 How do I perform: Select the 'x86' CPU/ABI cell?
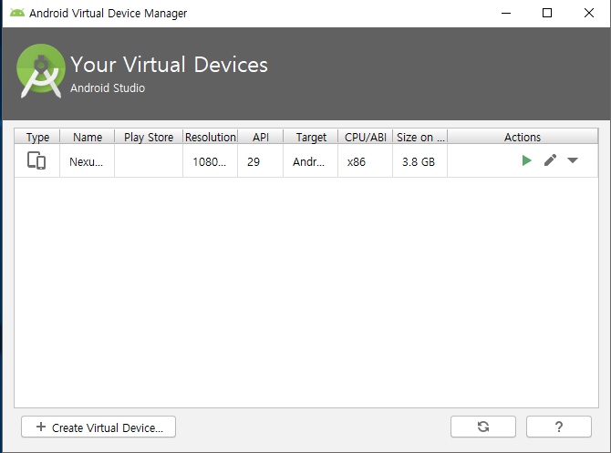pos(365,161)
